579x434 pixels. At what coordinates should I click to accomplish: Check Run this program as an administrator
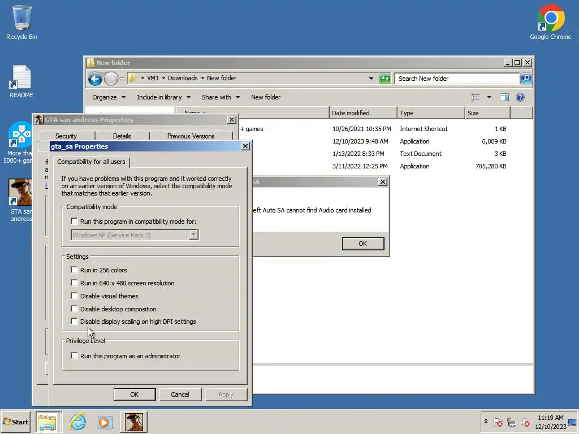click(74, 356)
